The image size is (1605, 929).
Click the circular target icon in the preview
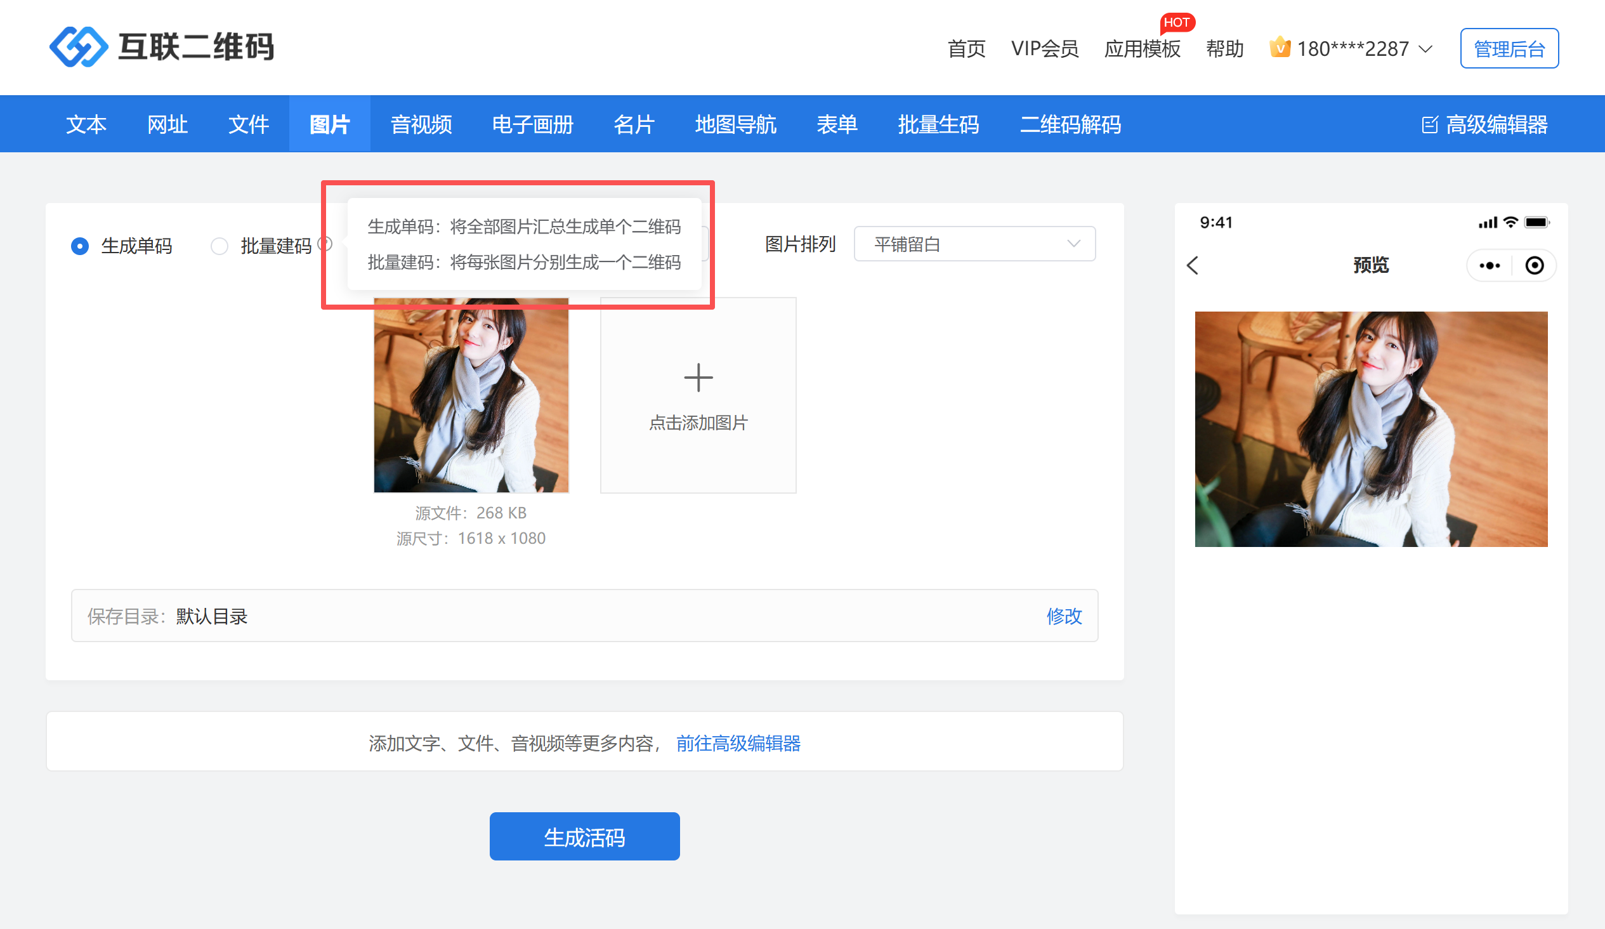tap(1535, 266)
